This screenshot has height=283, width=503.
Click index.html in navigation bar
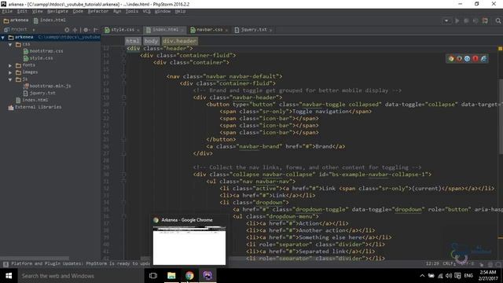coord(50,20)
